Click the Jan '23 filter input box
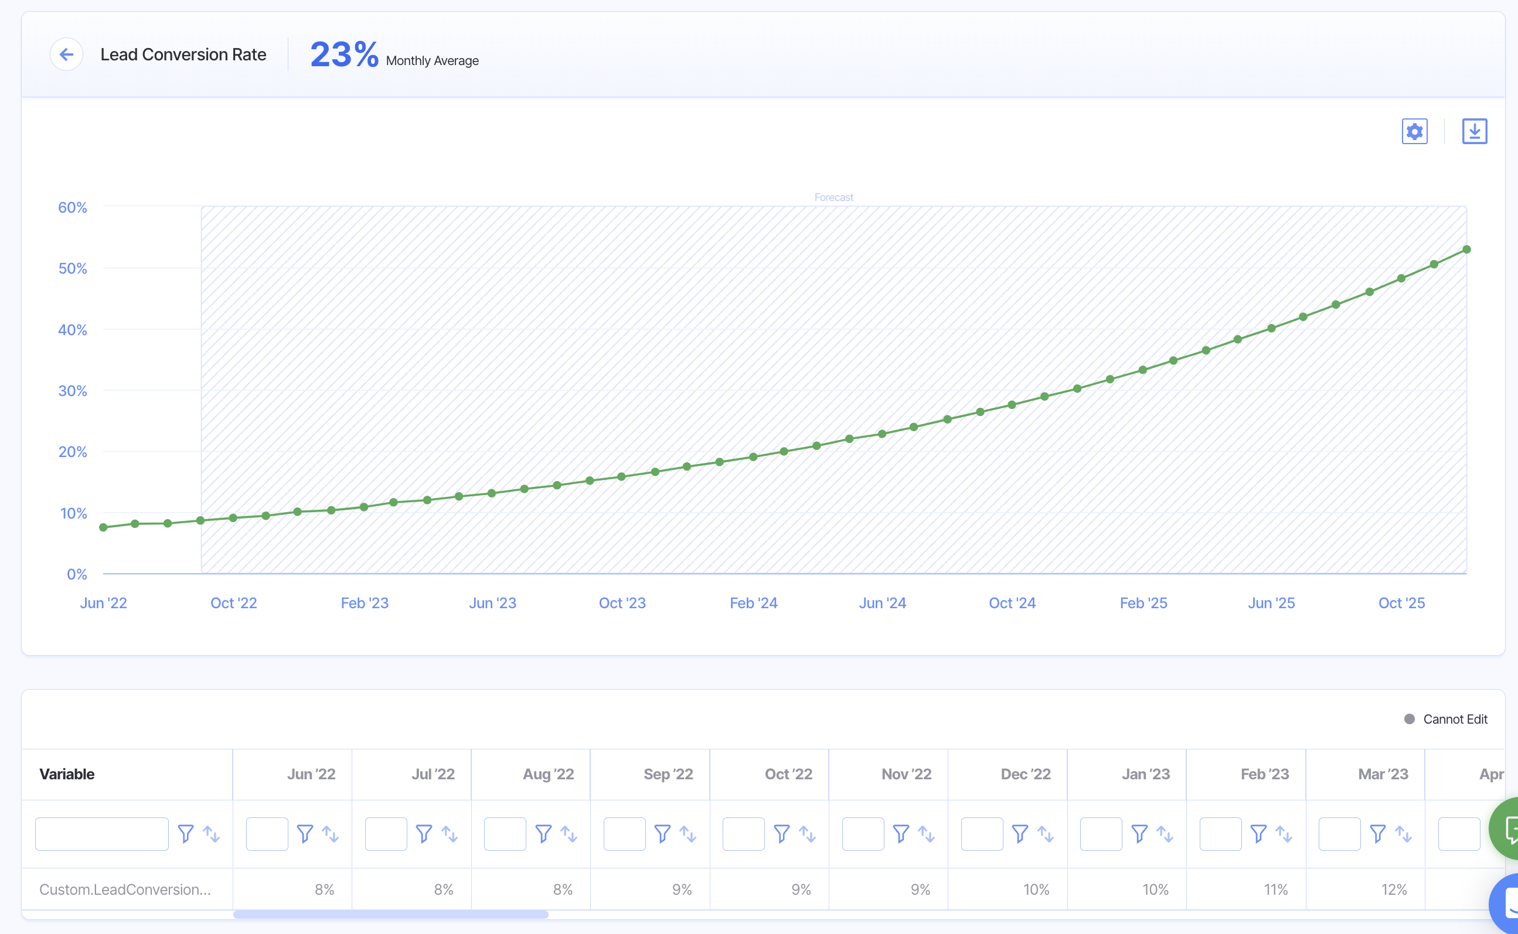This screenshot has width=1518, height=934. (1101, 834)
